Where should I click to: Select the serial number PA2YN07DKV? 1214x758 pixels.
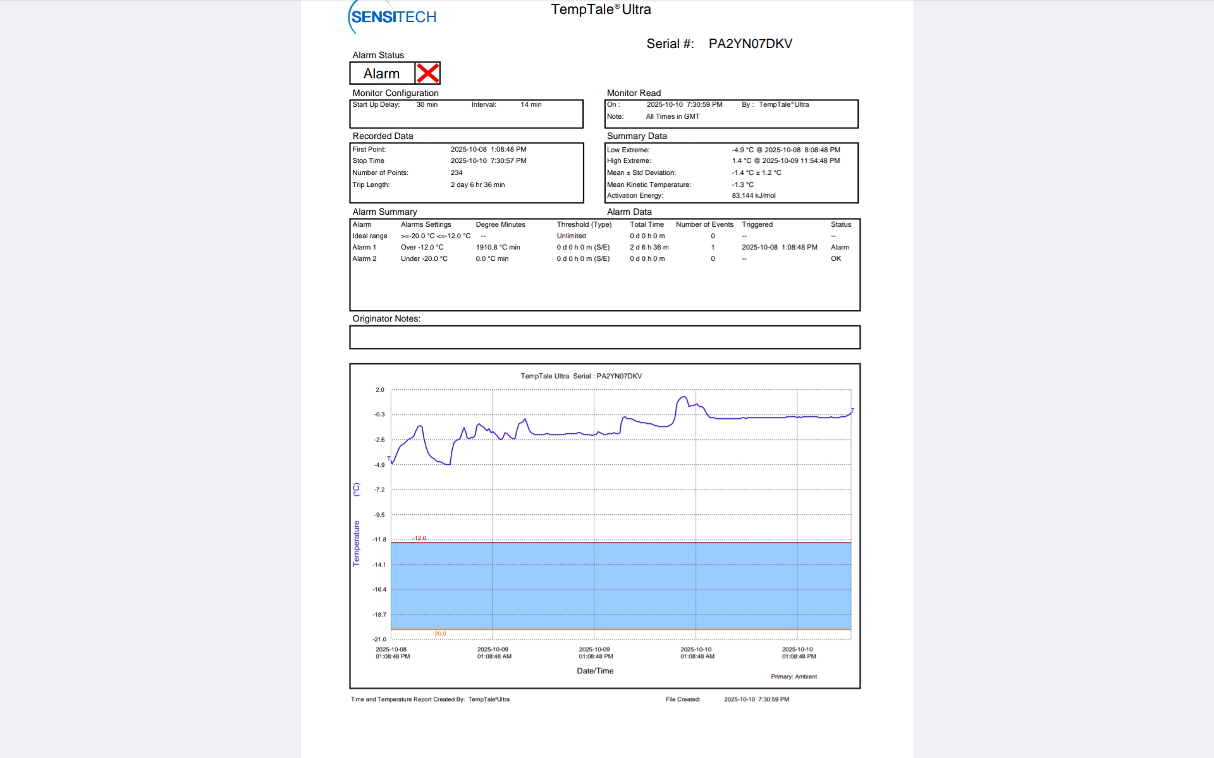tap(750, 44)
